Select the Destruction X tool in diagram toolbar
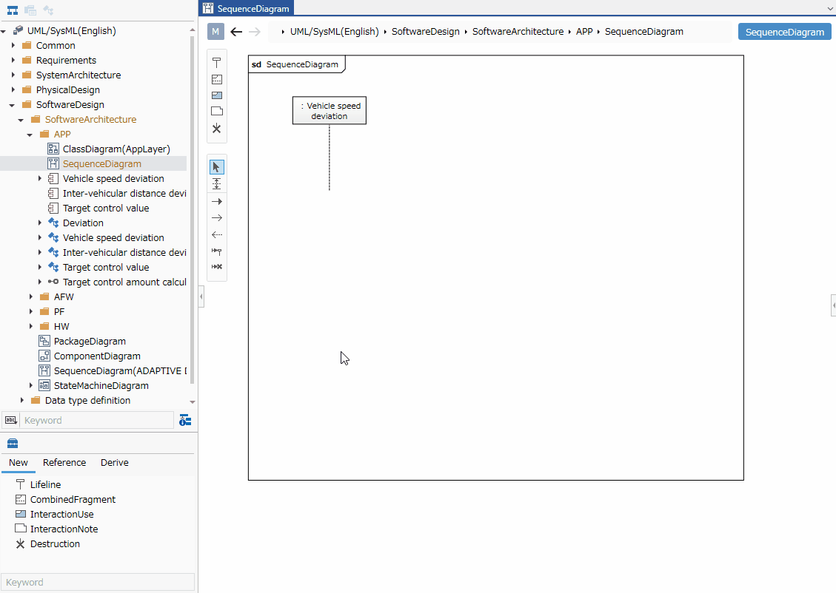Viewport: 836px width, 593px height. 216,129
